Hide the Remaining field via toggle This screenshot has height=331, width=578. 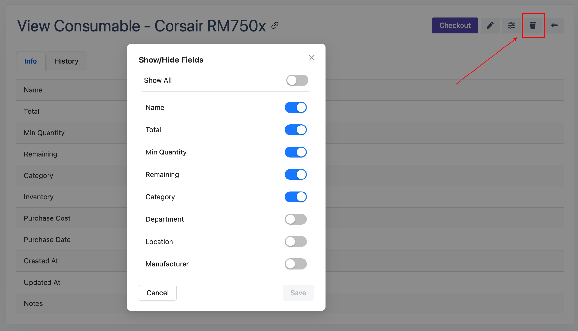pos(296,175)
